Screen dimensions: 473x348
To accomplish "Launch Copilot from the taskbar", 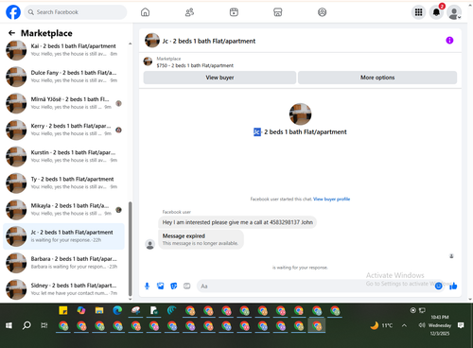I will coord(81,310).
